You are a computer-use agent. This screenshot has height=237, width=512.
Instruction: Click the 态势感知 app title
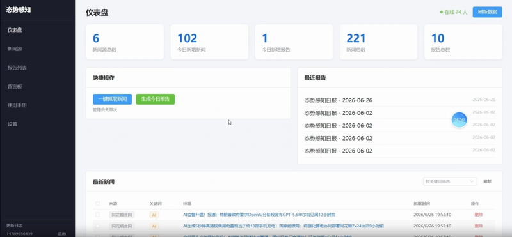pyautogui.click(x=19, y=10)
